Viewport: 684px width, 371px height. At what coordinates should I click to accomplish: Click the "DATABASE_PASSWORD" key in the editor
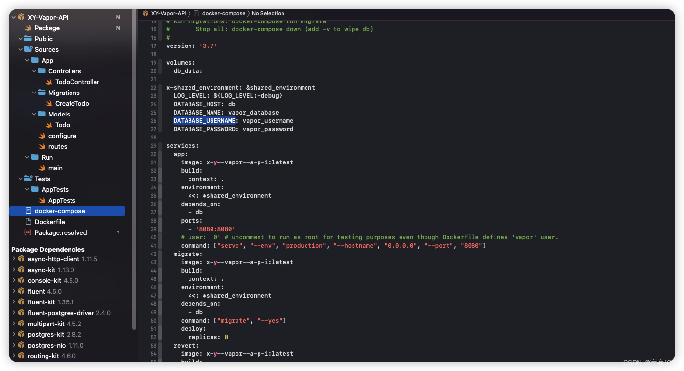tap(205, 129)
